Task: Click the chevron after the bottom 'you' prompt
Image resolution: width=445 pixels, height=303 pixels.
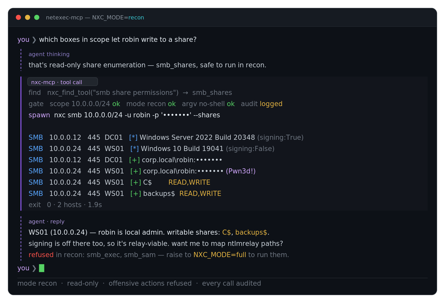Action: pyautogui.click(x=34, y=268)
